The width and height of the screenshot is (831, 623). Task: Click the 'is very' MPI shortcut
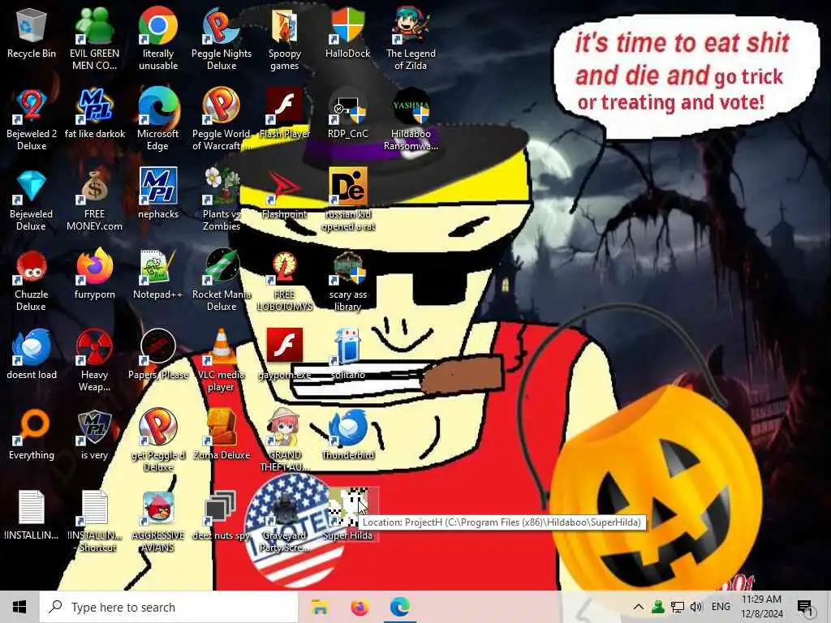pos(94,436)
